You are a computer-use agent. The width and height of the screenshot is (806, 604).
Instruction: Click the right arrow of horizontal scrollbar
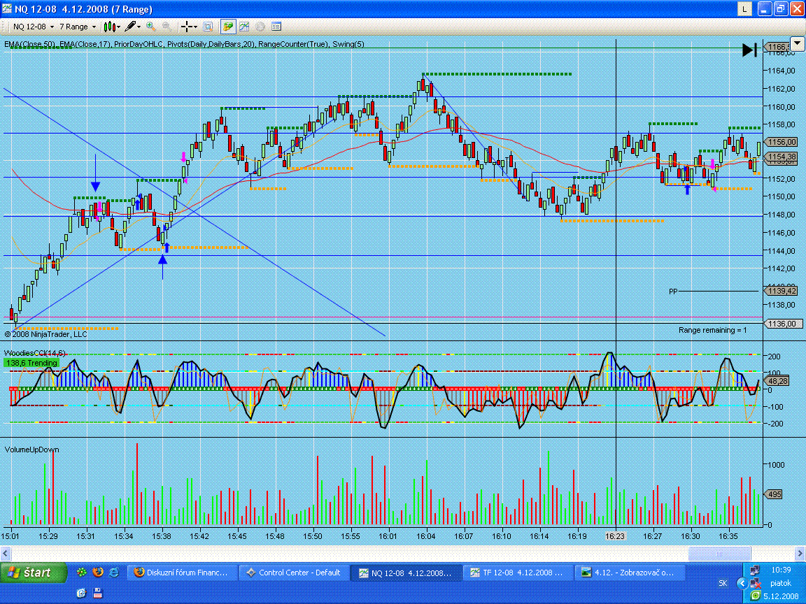tap(800, 554)
